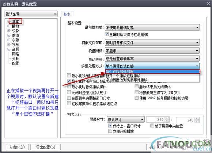Image resolution: width=212 pixels, height=153 pixels.
Task: Expand the 字幕 tree node
Action: click(x=9, y=40)
